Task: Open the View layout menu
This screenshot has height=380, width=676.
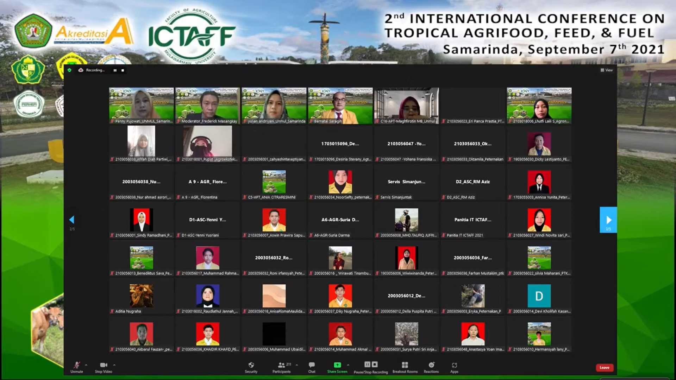Action: pyautogui.click(x=607, y=70)
